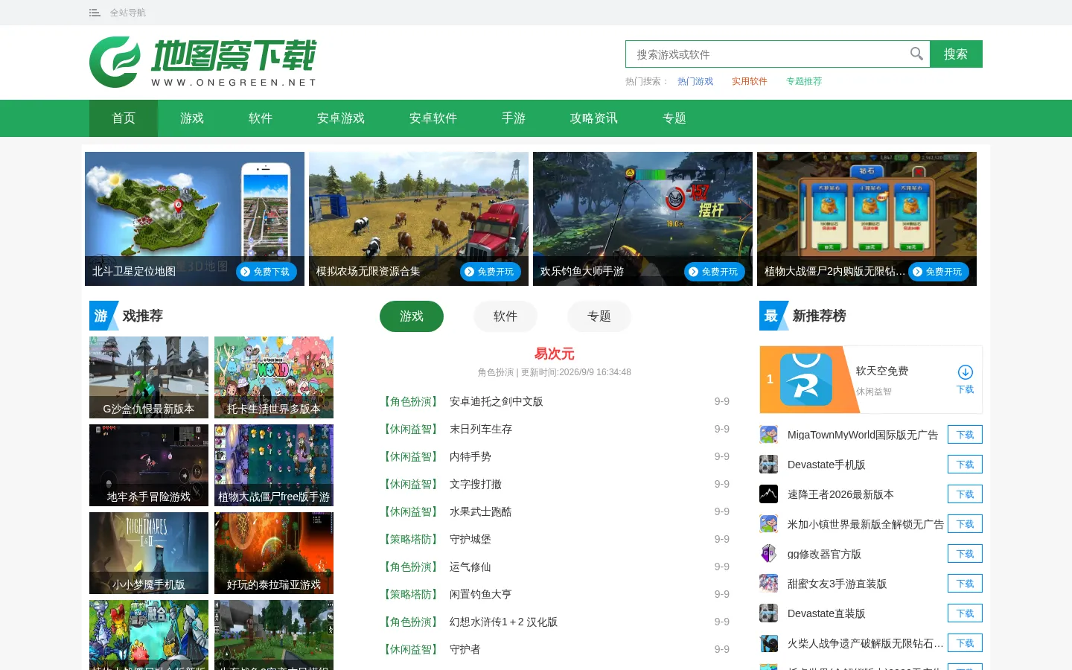
Task: Click 下载 button for 速降王者2026最新版本
Action: pyautogui.click(x=965, y=494)
